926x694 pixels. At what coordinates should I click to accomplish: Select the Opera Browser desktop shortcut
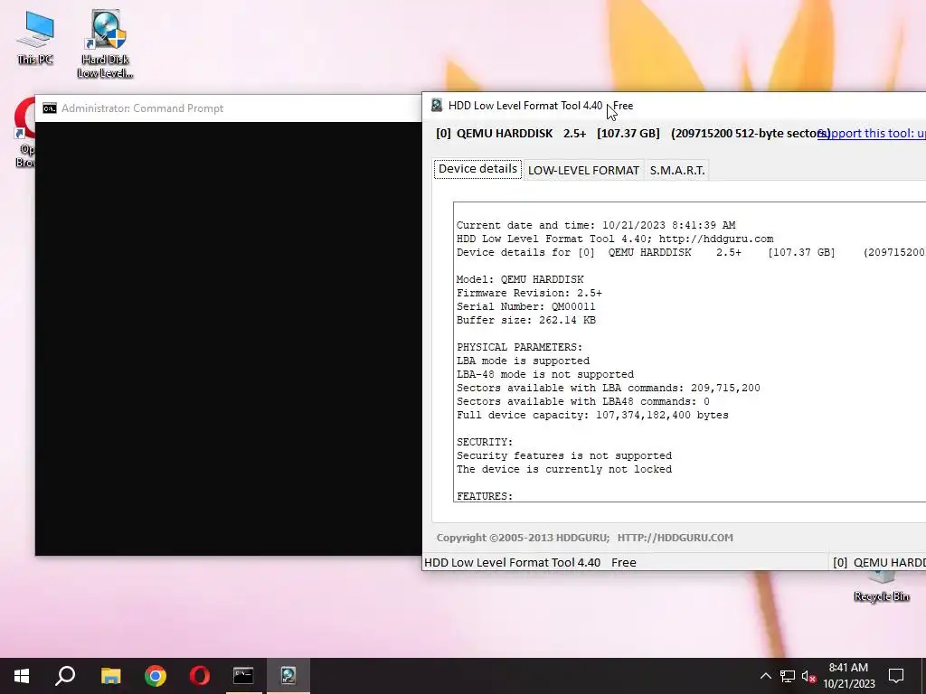pyautogui.click(x=24, y=133)
